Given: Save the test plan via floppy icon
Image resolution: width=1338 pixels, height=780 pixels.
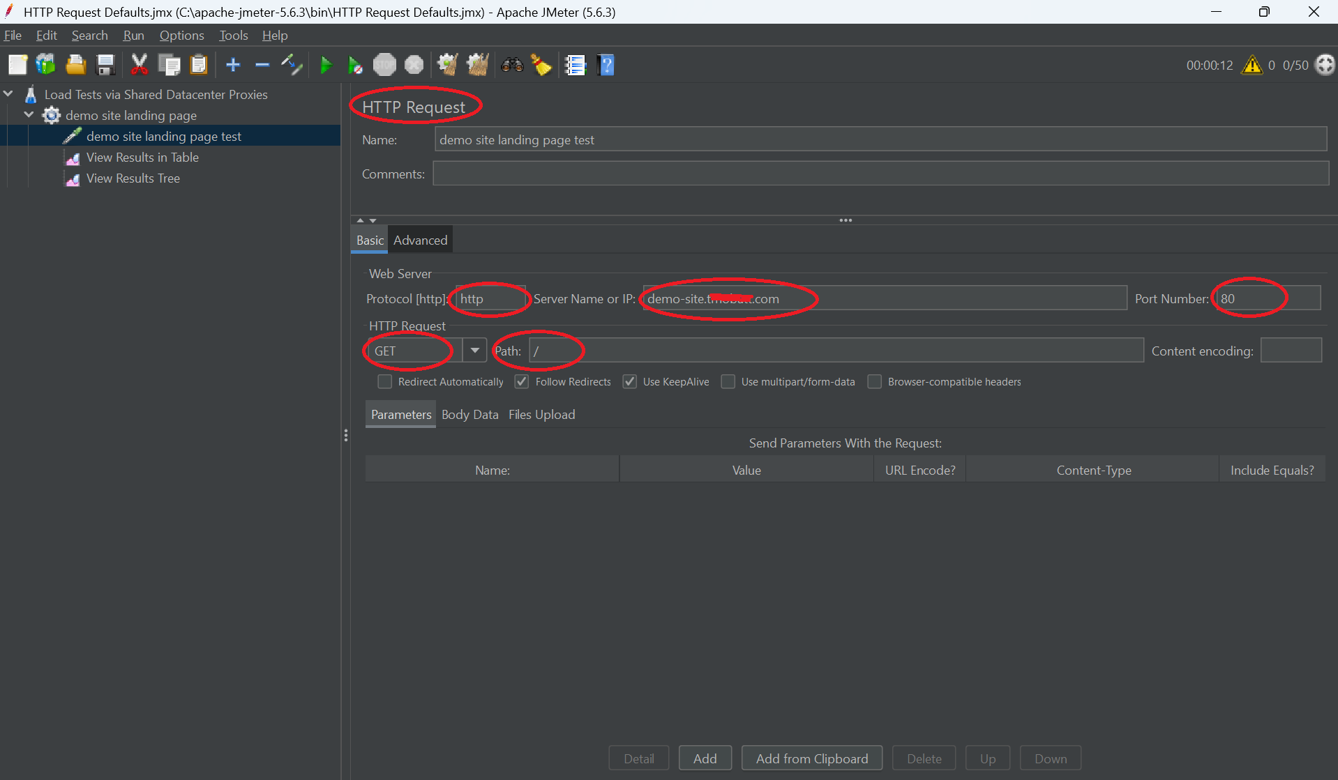Looking at the screenshot, I should [105, 65].
